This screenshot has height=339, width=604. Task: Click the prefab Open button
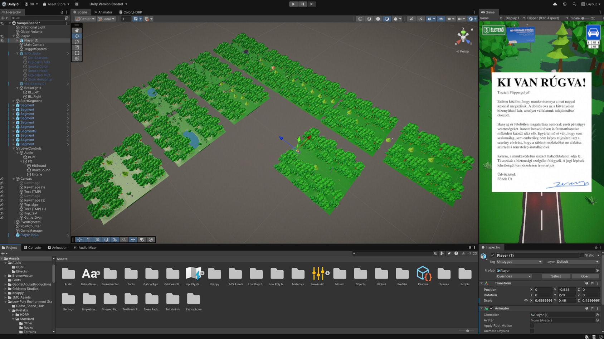585,276
